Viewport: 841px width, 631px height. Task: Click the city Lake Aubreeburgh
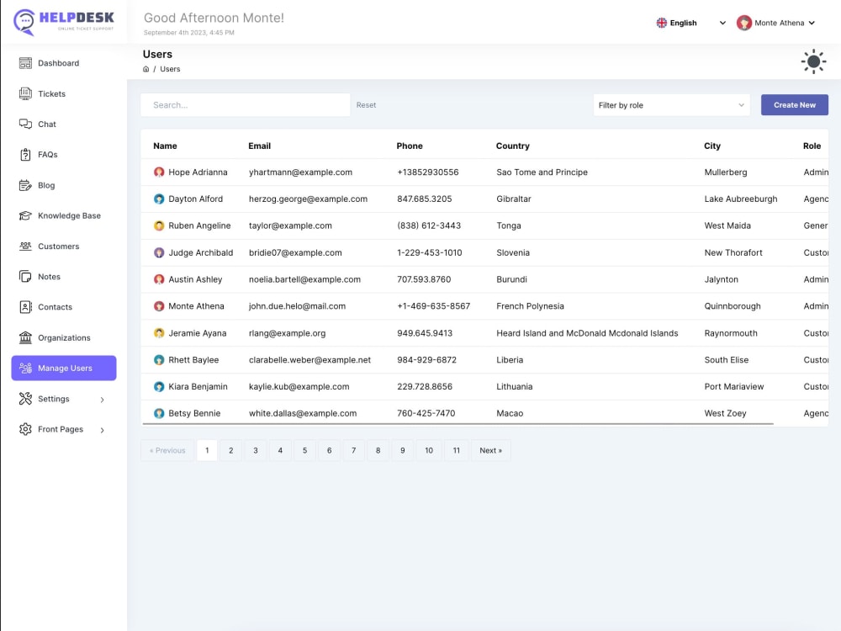(x=740, y=199)
